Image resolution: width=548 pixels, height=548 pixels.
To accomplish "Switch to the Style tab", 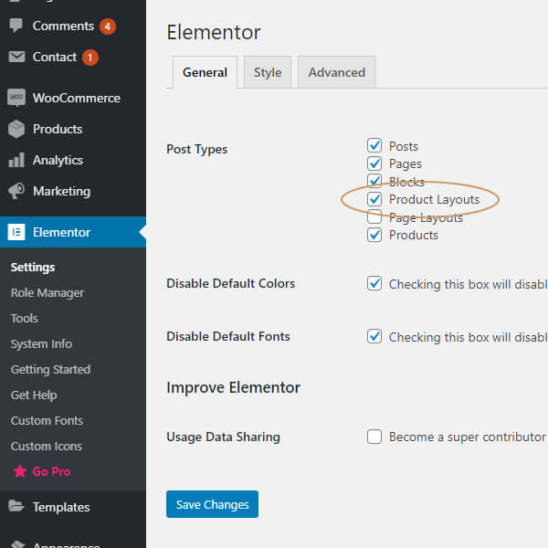I will pyautogui.click(x=268, y=72).
